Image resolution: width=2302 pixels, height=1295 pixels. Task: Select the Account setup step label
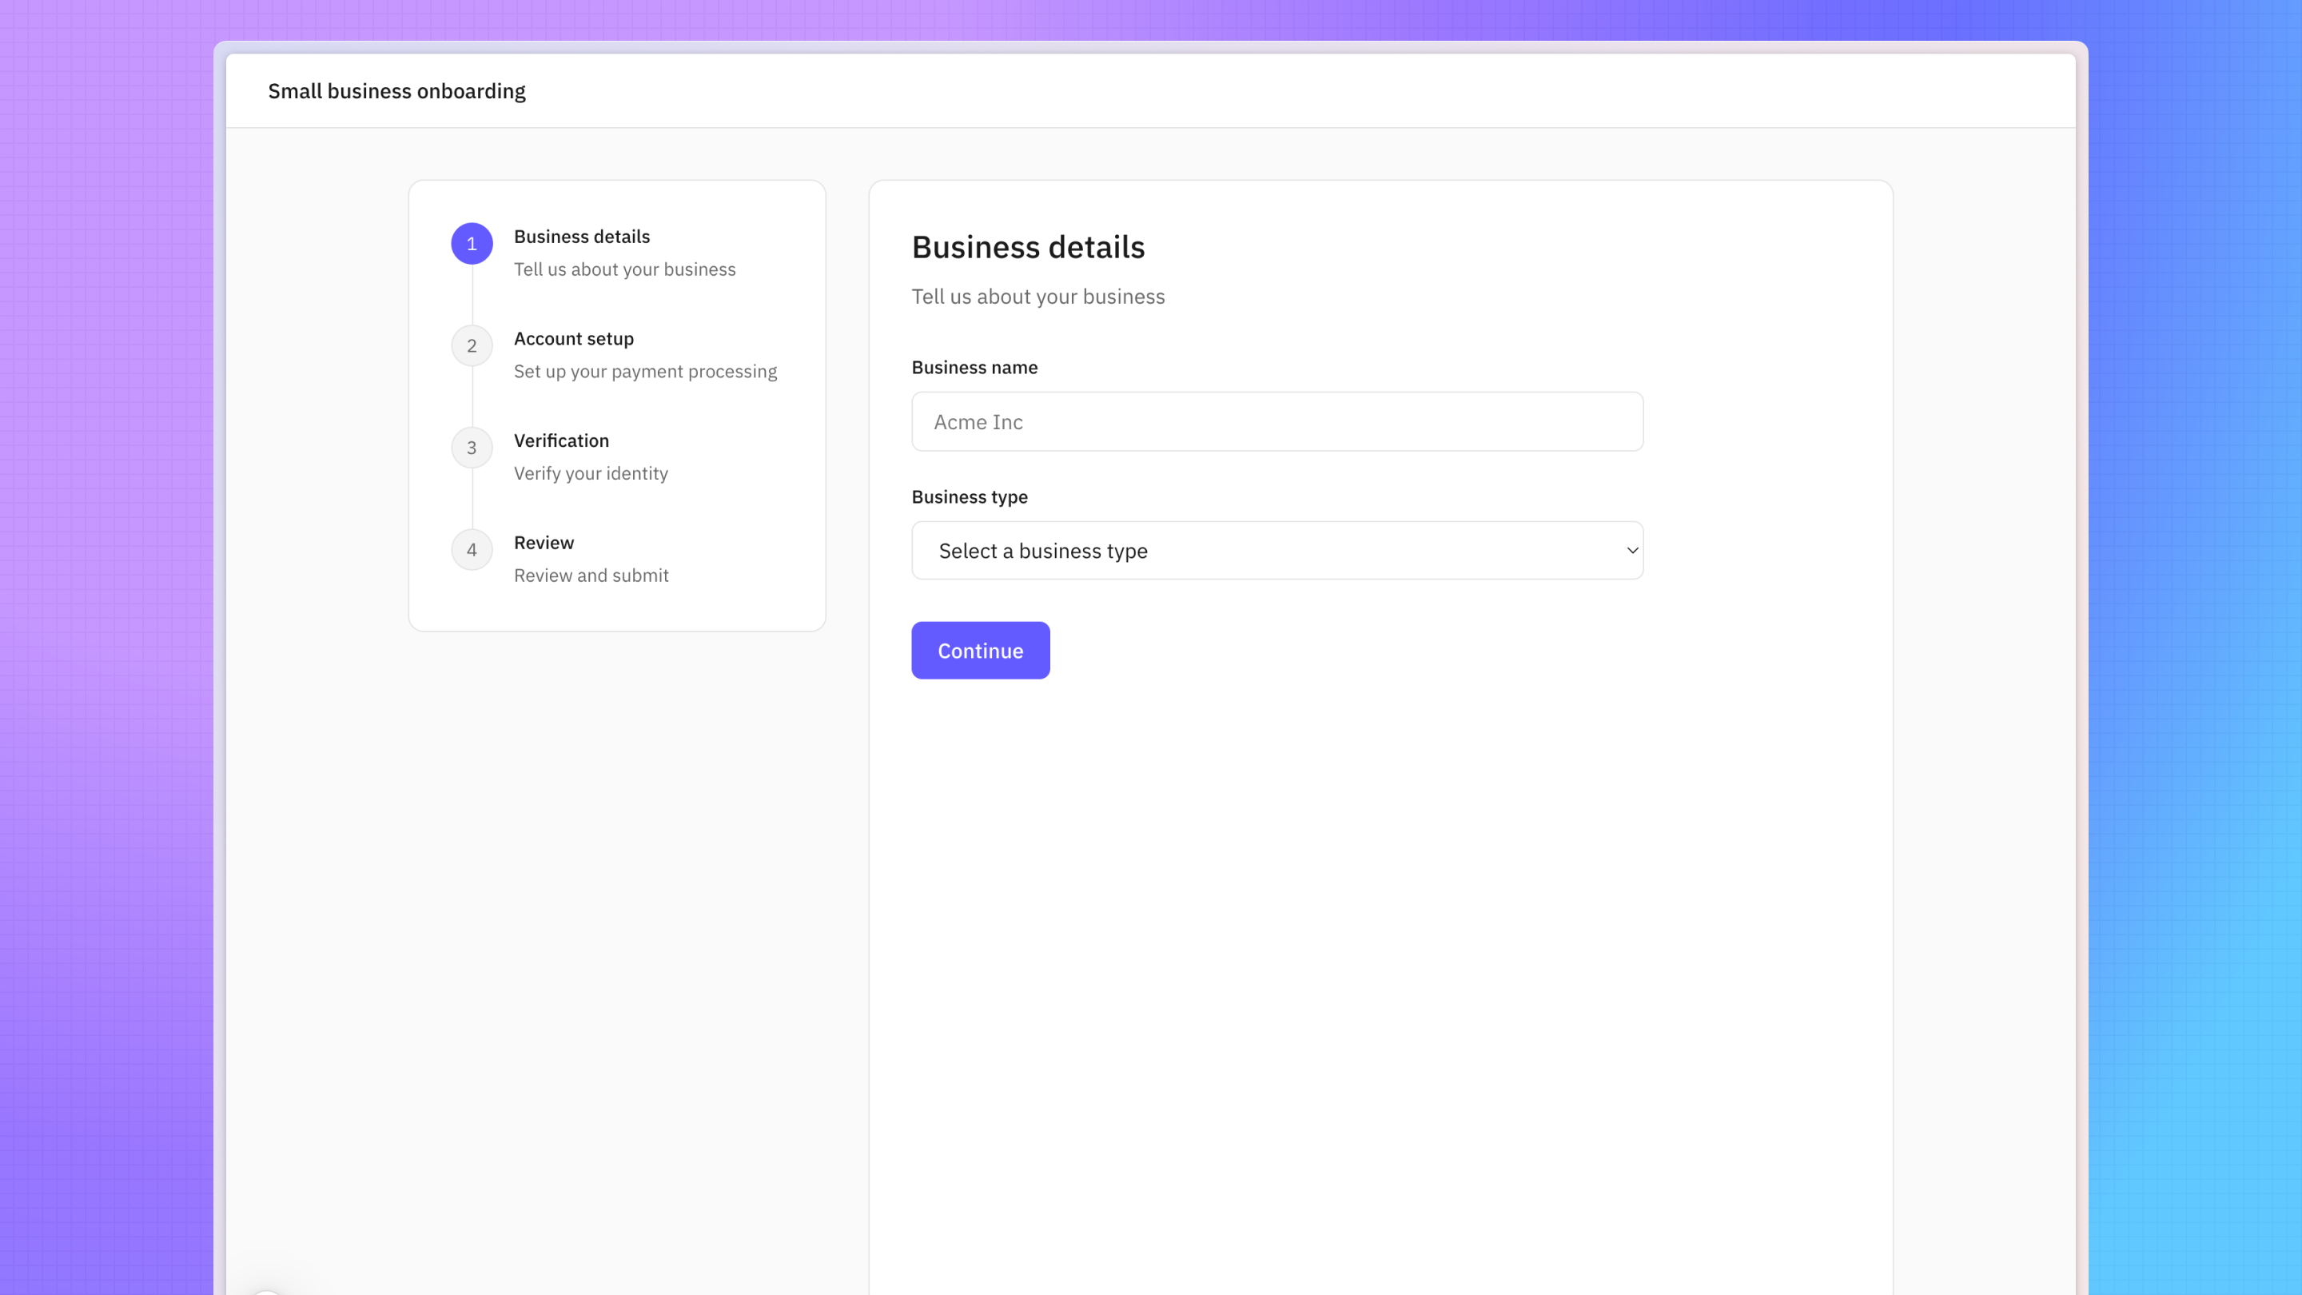click(574, 339)
